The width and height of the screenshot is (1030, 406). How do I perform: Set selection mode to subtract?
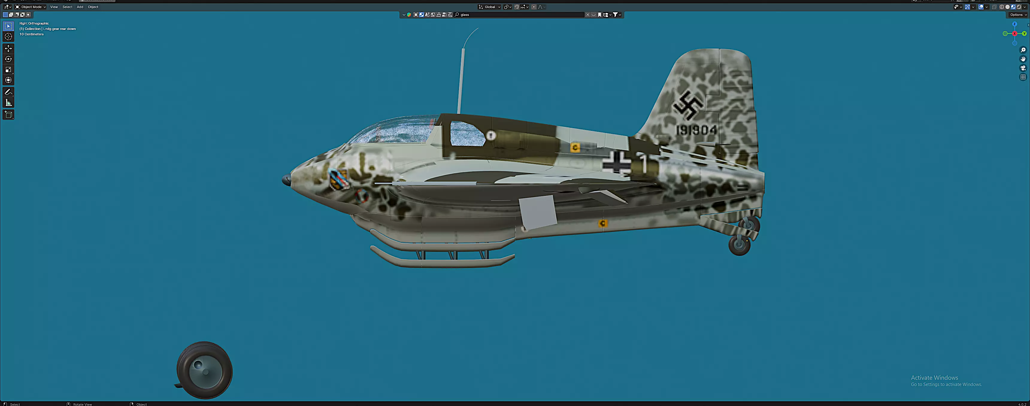16,14
